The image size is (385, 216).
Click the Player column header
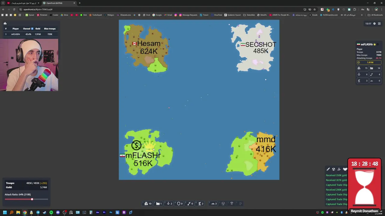[x=16, y=29]
